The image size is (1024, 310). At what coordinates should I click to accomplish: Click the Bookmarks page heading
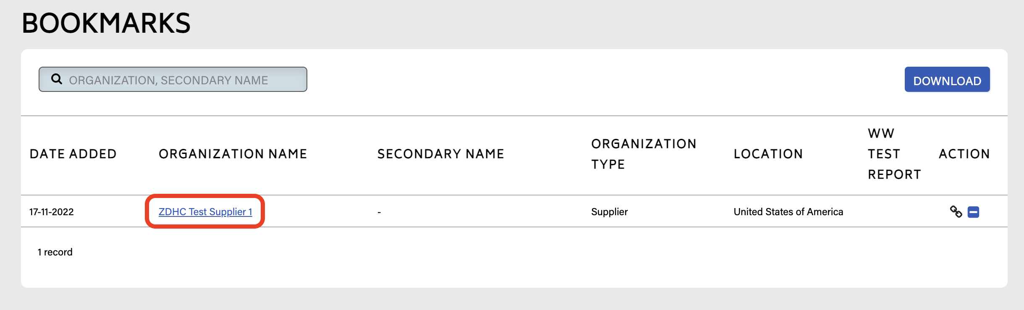pos(106,23)
